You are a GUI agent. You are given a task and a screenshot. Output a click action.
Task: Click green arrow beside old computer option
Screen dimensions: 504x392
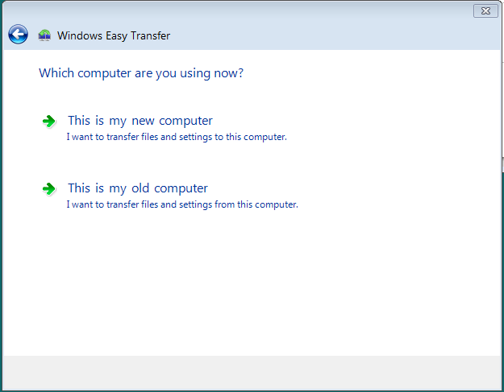coord(49,189)
